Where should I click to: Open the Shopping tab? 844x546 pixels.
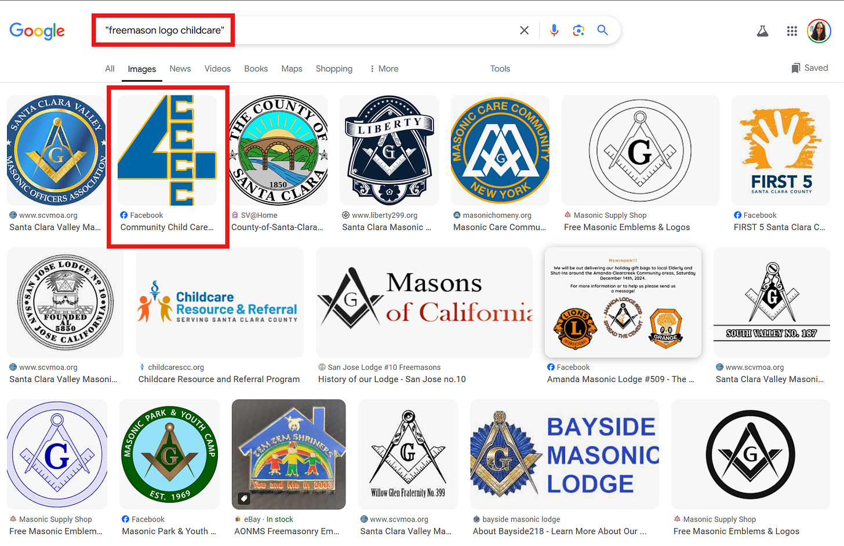pos(334,68)
